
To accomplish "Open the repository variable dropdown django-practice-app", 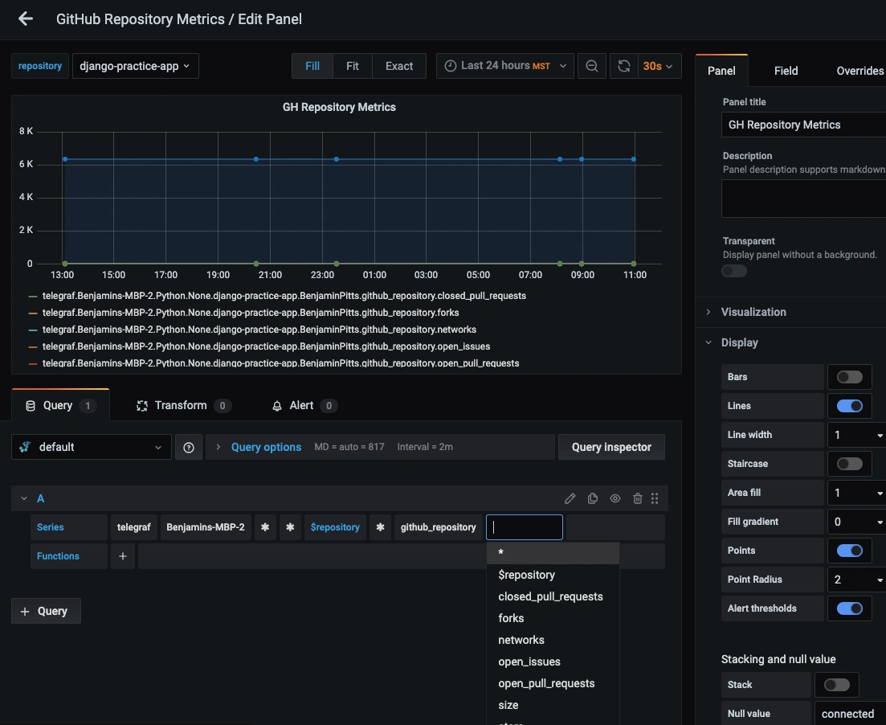I will click(x=135, y=66).
